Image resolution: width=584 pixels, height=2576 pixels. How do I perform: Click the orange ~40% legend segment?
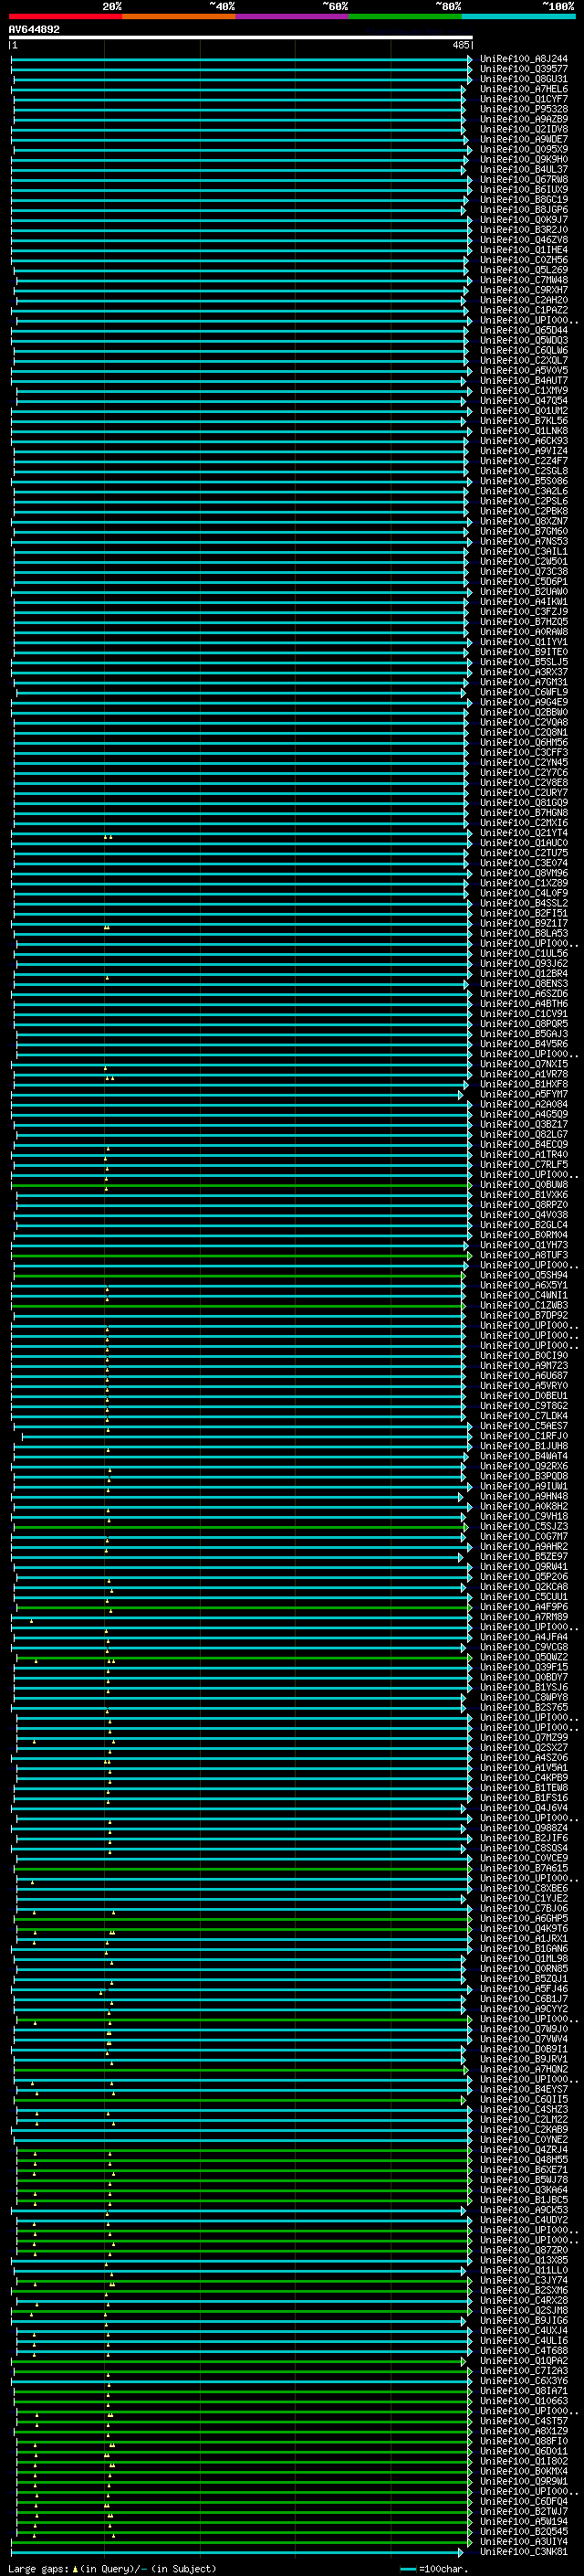click(179, 16)
